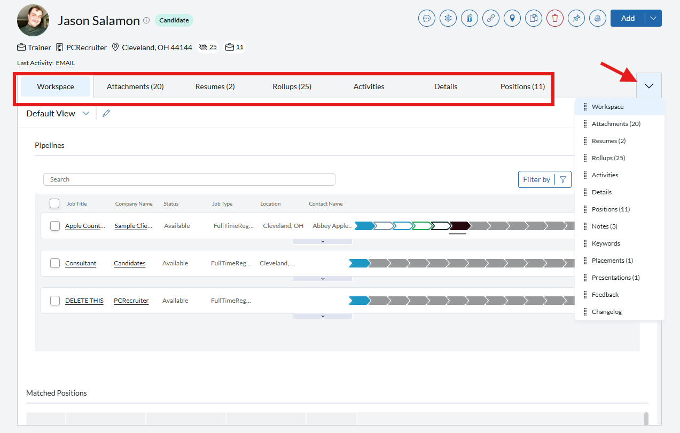Screen dimensions: 680x433
Task: Open the EMAIL last activity link
Action: tap(65, 63)
